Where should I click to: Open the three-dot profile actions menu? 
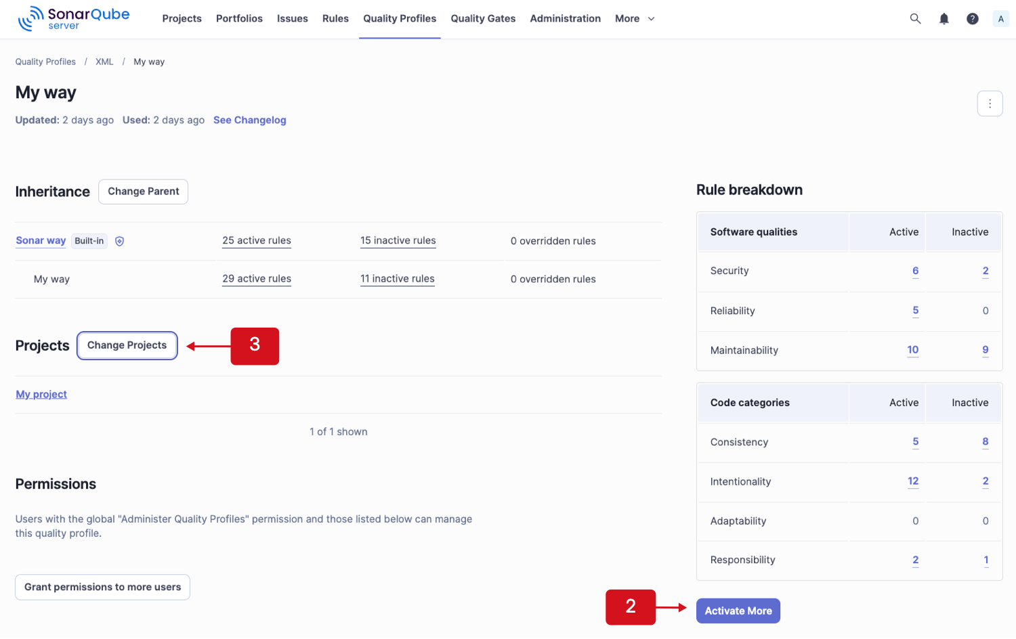tap(990, 103)
